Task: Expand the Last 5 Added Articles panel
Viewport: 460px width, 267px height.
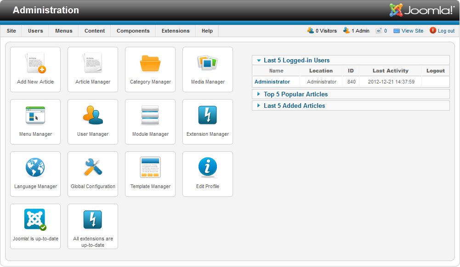Action: click(294, 106)
